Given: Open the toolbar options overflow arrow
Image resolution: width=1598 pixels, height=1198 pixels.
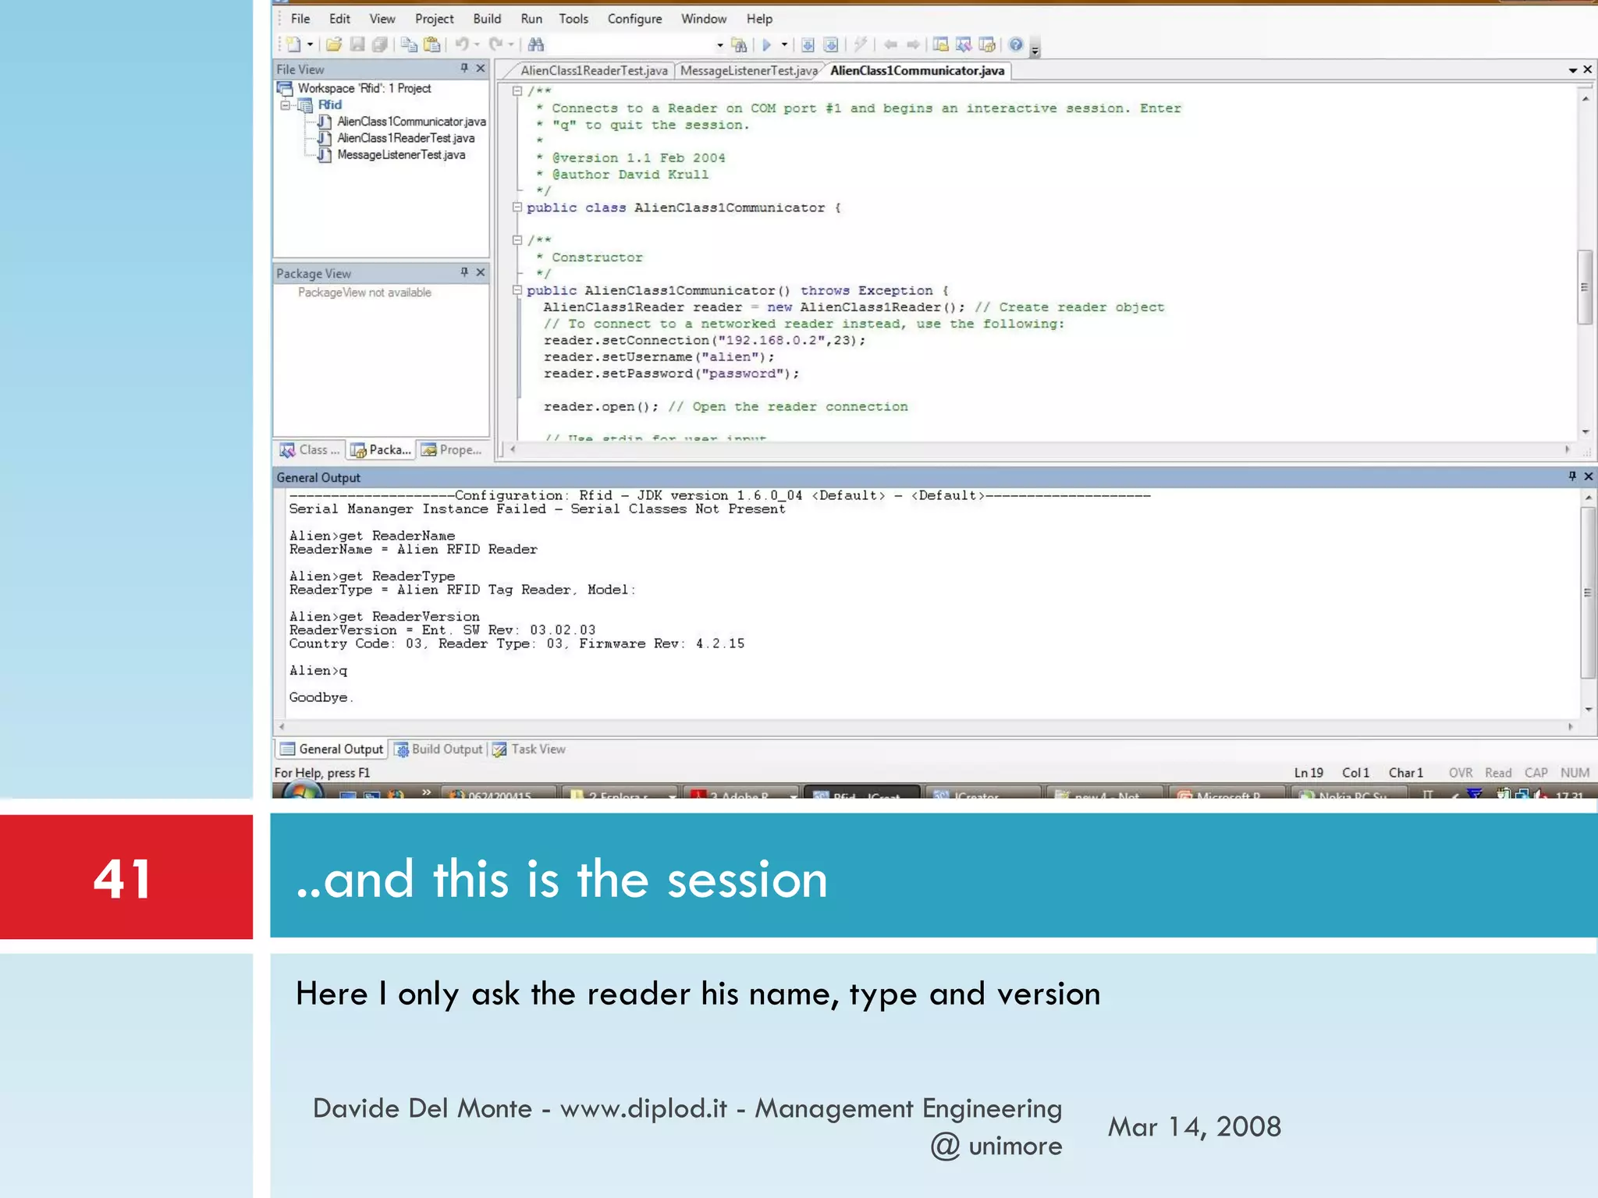Looking at the screenshot, I should (x=1035, y=50).
